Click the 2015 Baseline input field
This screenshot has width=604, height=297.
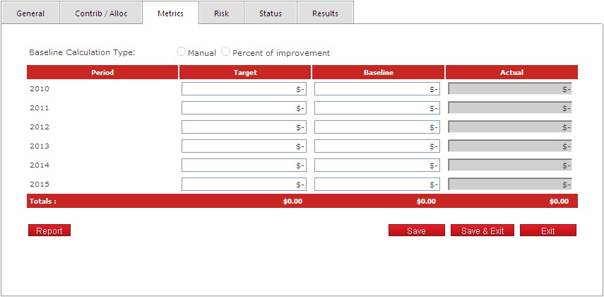pyautogui.click(x=377, y=185)
